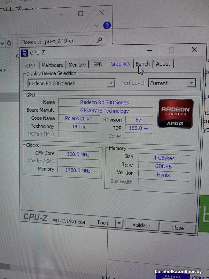Minimize the Explorer window

tap(61, 14)
